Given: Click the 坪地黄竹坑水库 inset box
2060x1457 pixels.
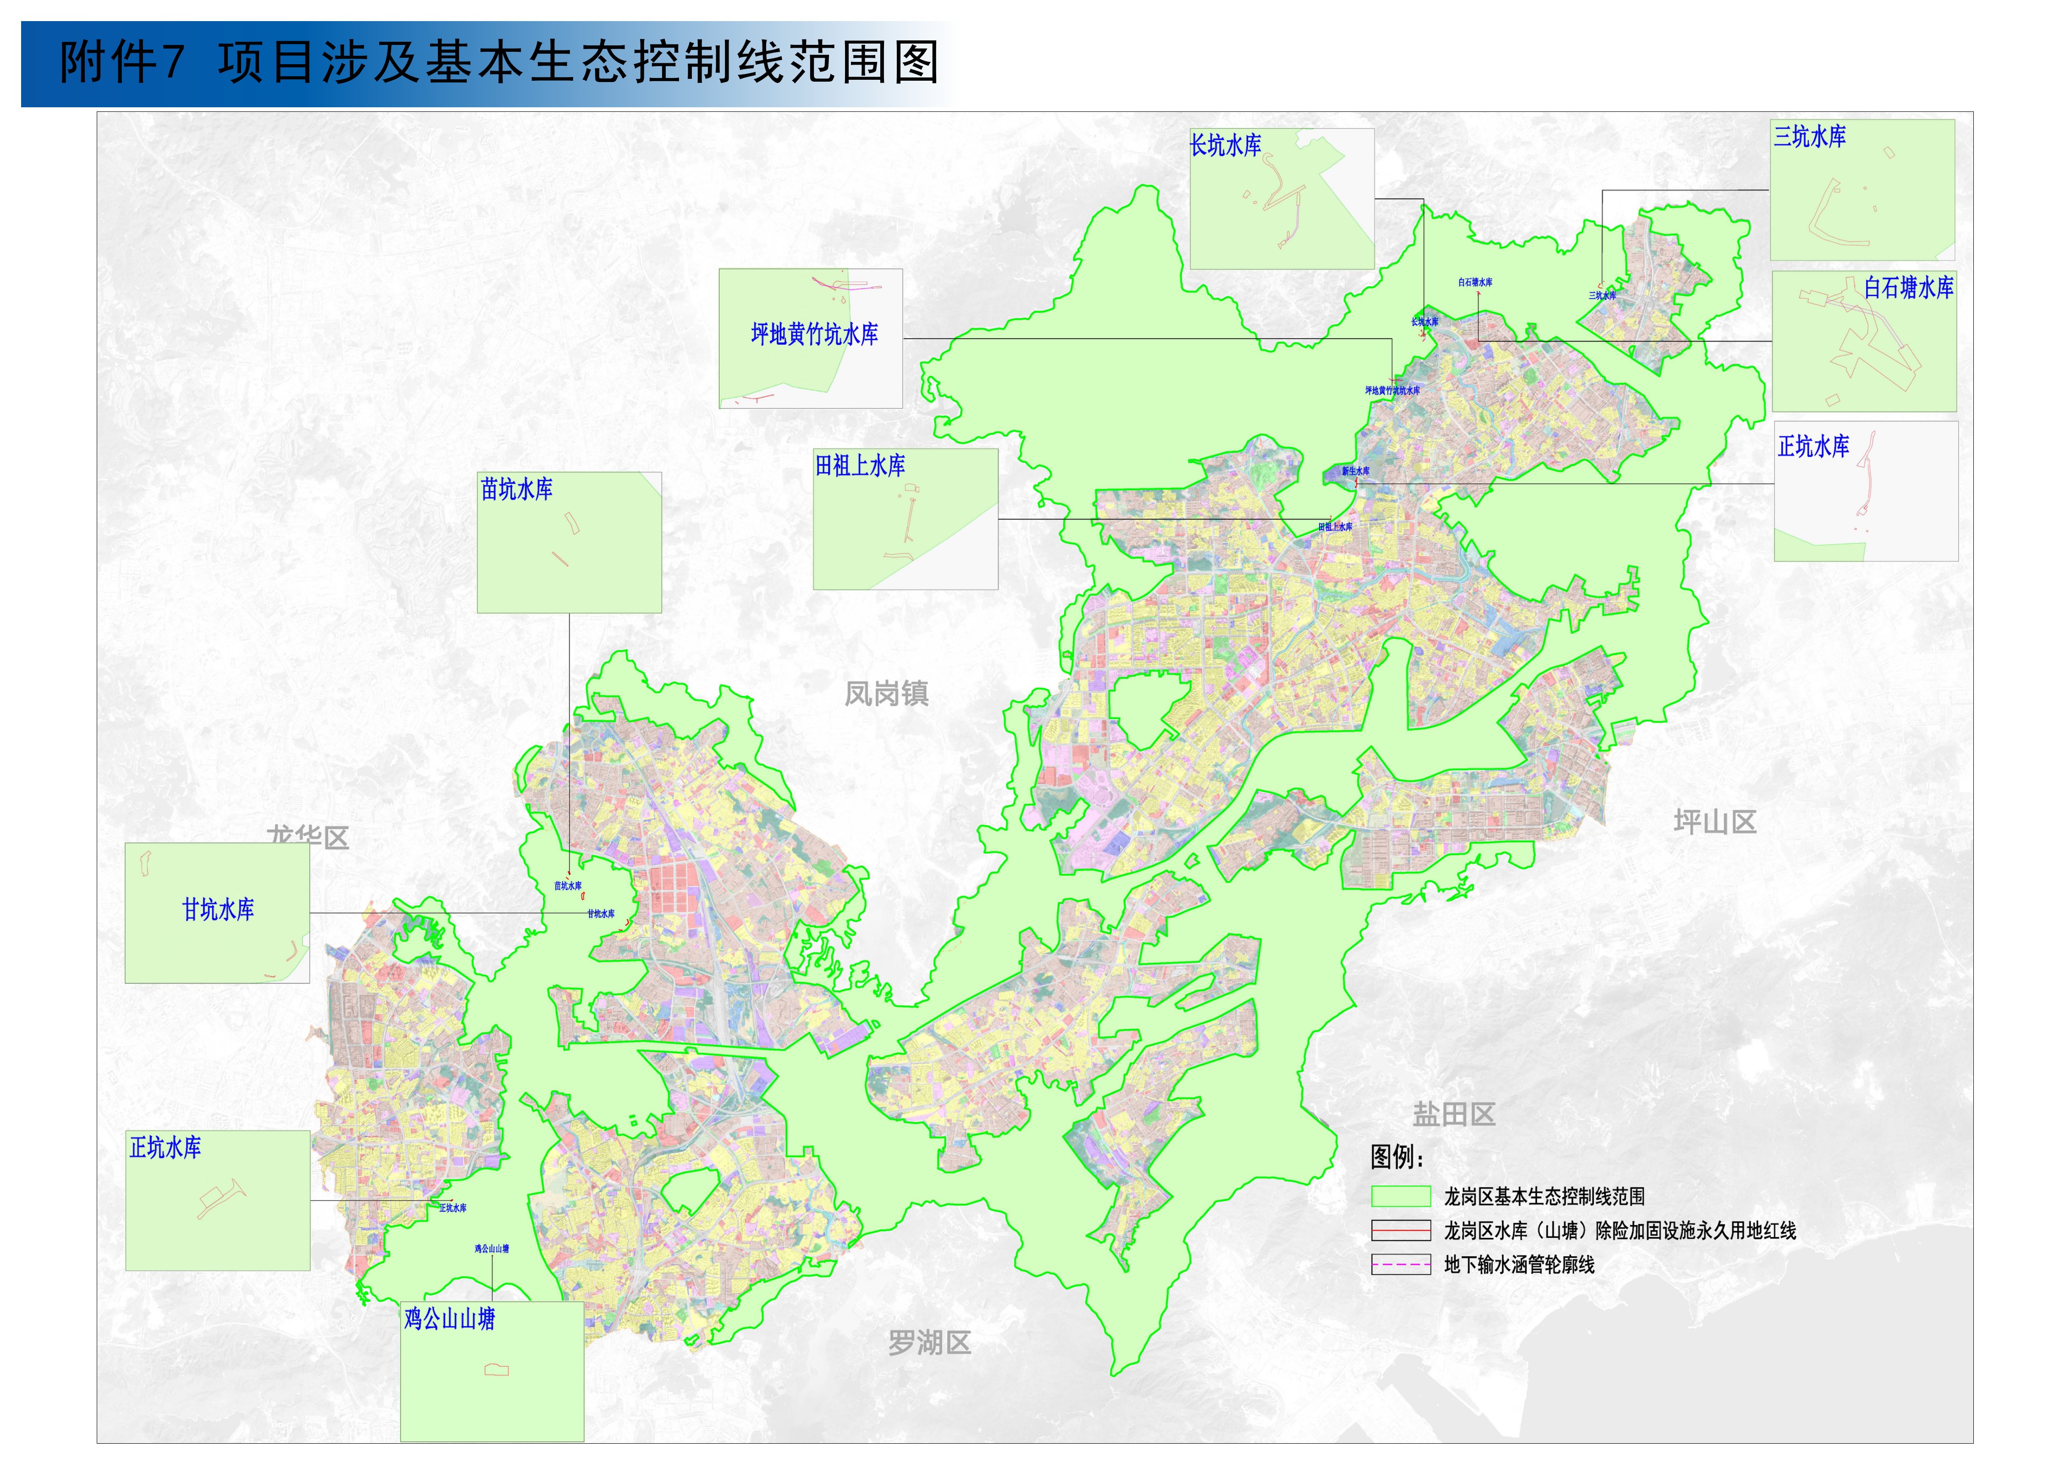Looking at the screenshot, I should (810, 338).
